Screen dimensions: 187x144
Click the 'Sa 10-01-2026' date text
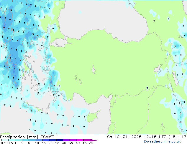coord(124,137)
